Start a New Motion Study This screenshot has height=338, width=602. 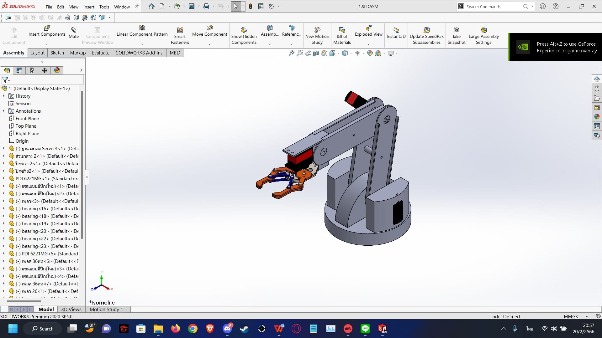tap(317, 30)
